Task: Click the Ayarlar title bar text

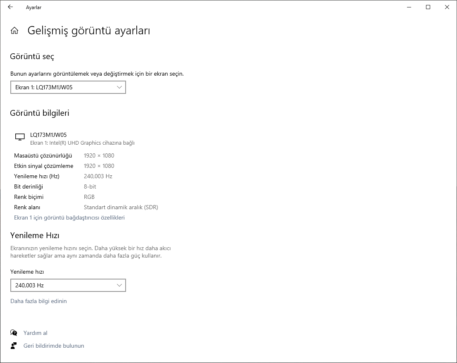Action: coord(33,7)
